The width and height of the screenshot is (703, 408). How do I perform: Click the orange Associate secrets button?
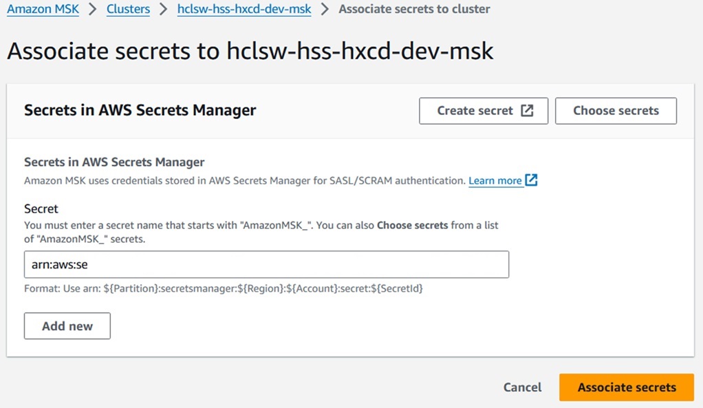[x=627, y=387]
